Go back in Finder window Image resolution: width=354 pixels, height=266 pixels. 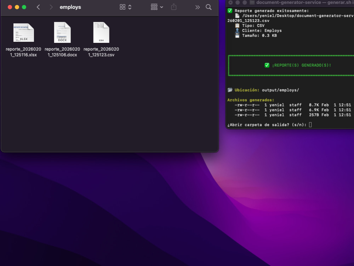[38, 7]
